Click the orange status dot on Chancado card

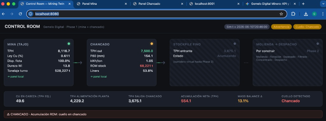pos(152,44)
